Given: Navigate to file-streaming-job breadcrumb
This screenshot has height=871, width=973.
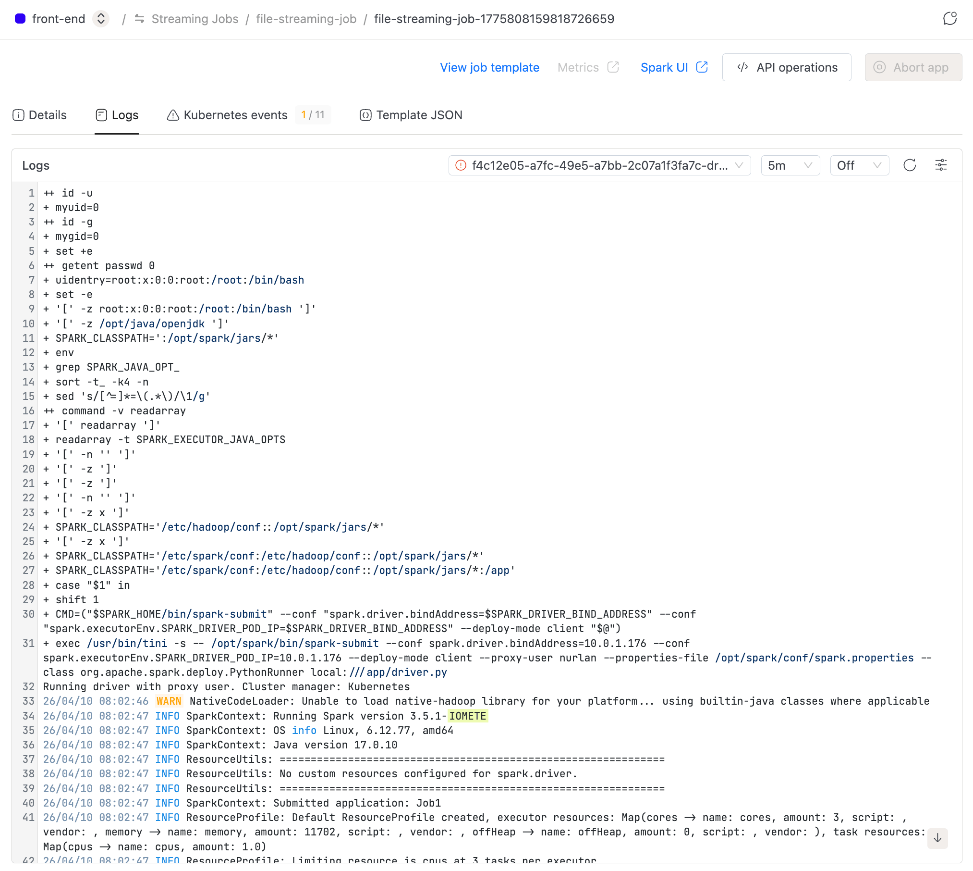Looking at the screenshot, I should 306,19.
